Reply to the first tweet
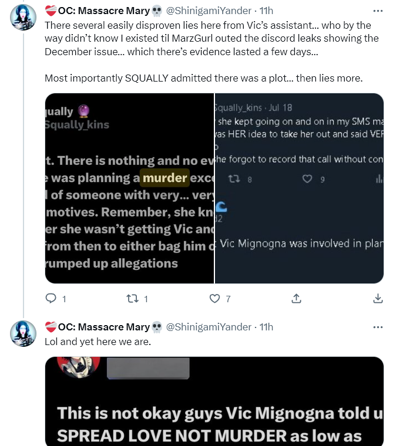 coord(51,299)
